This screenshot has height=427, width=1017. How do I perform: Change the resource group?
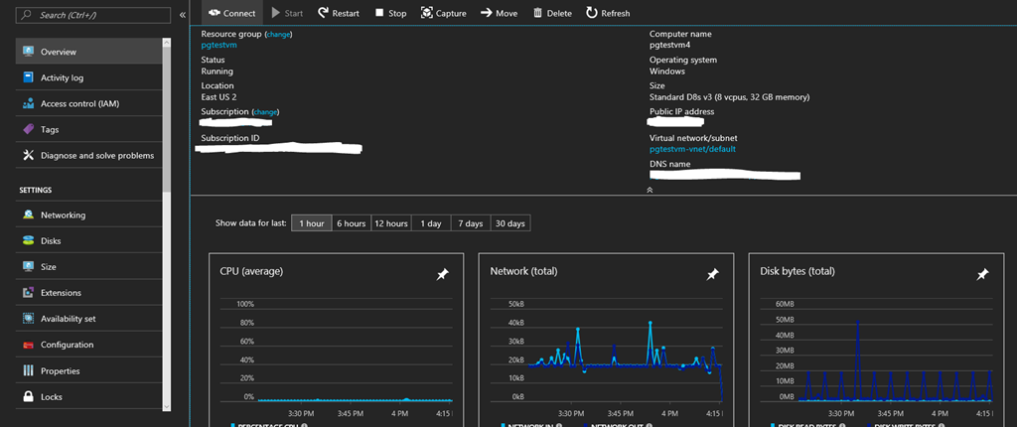click(x=279, y=35)
